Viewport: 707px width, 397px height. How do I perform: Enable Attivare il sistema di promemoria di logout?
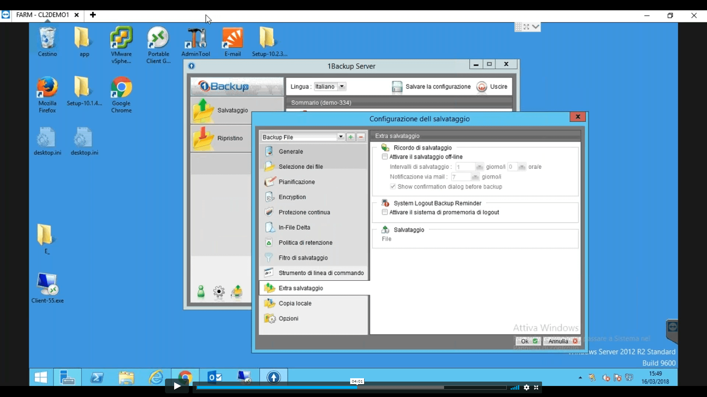pos(384,212)
